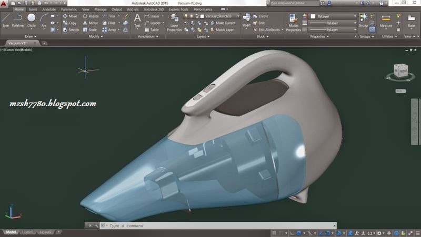
Task: Open the Express Tools ribbon tab
Action: 178,9
